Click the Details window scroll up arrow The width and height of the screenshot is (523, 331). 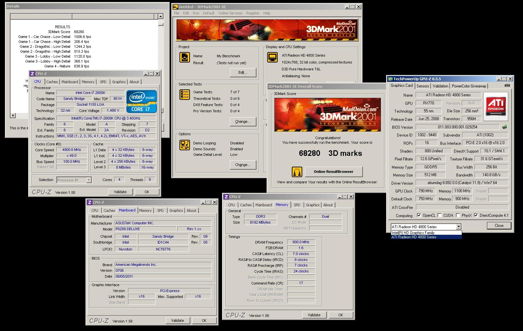coord(160,16)
